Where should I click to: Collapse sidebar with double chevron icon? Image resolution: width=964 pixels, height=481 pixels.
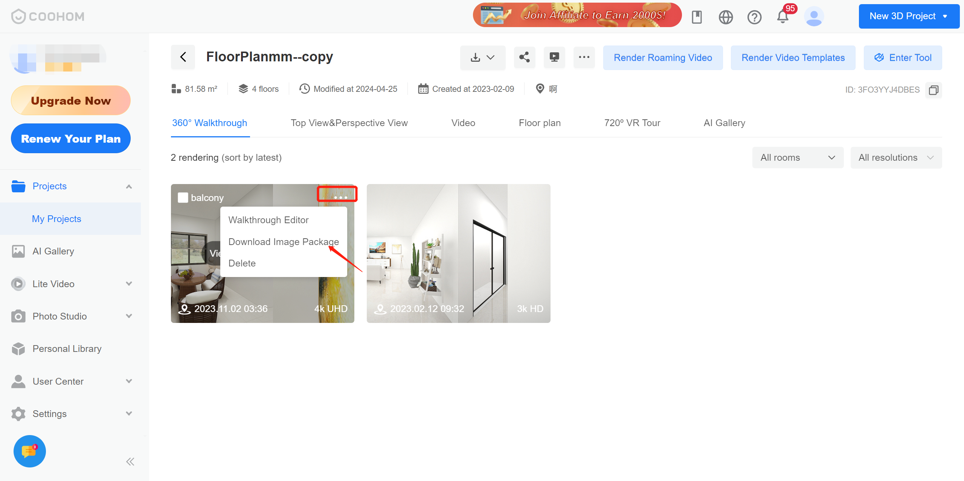[x=130, y=462]
